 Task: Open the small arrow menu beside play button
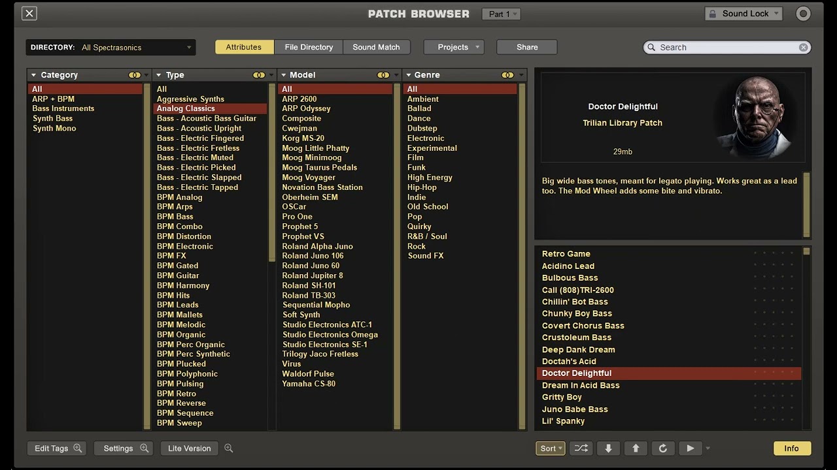(x=708, y=448)
